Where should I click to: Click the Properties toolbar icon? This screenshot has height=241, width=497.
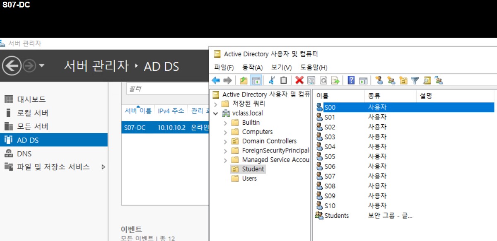point(311,80)
